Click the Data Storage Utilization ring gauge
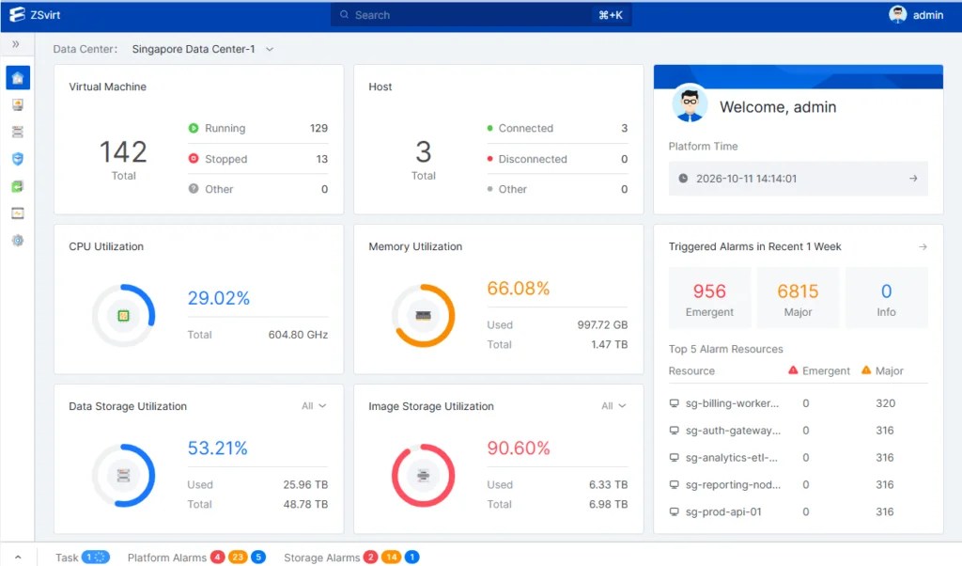The width and height of the screenshot is (962, 566). (x=123, y=475)
